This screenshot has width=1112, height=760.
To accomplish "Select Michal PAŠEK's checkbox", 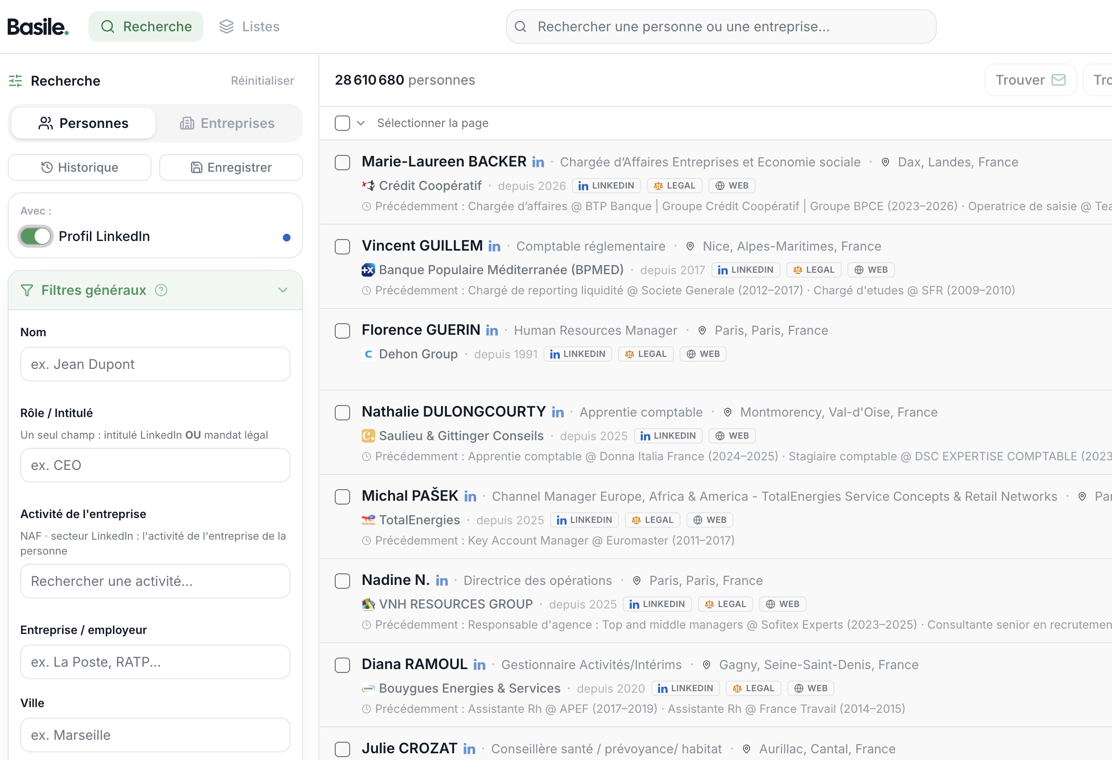I will pyautogui.click(x=342, y=497).
